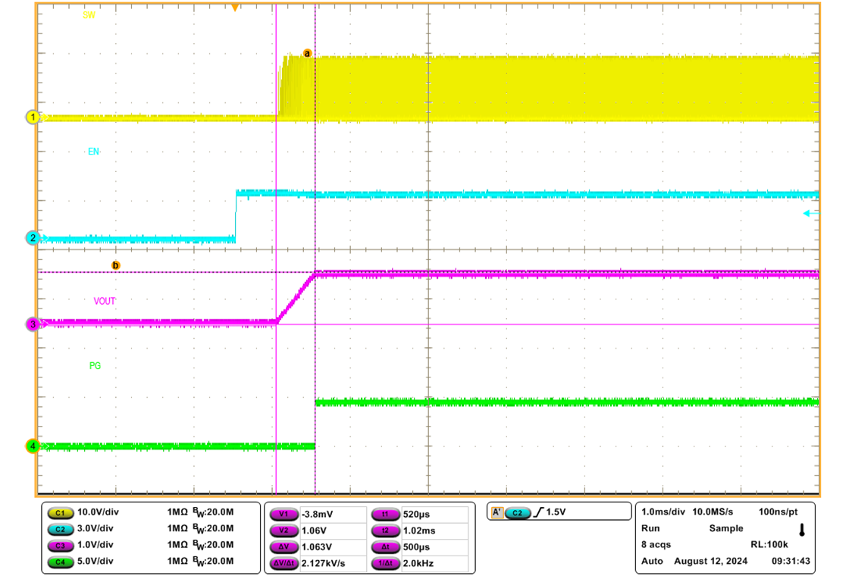Adjust the cyan trigger level arrow
The height and width of the screenshot is (576, 849).
(x=808, y=214)
